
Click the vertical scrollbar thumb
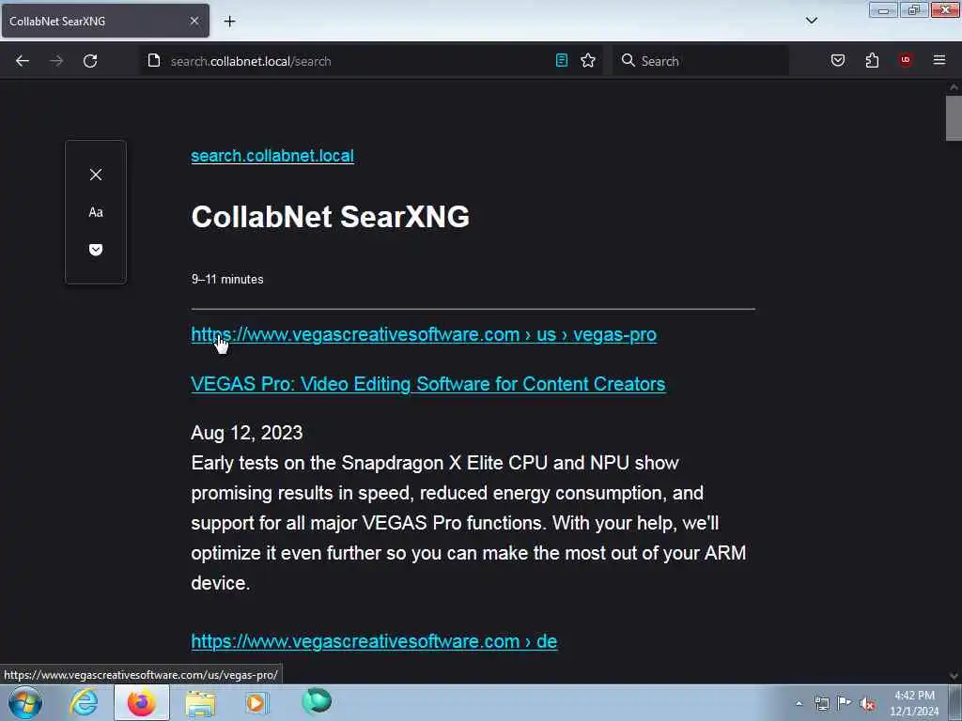(x=954, y=117)
